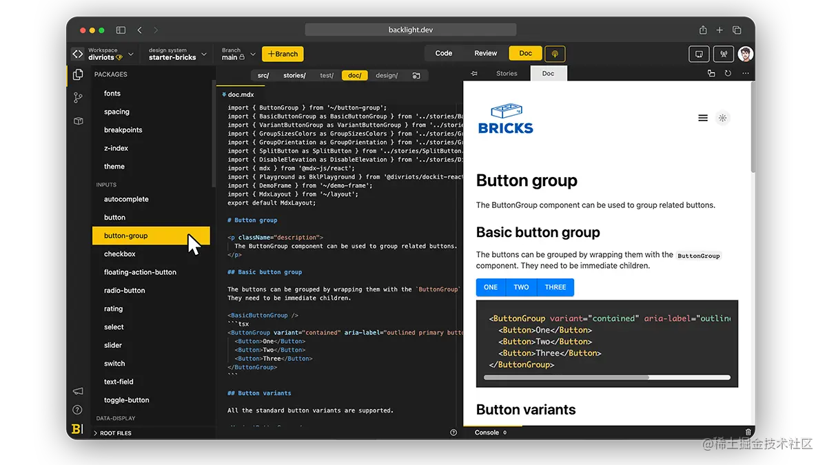Open the floating-action-button package
This screenshot has width=827, height=465.
pyautogui.click(x=140, y=272)
